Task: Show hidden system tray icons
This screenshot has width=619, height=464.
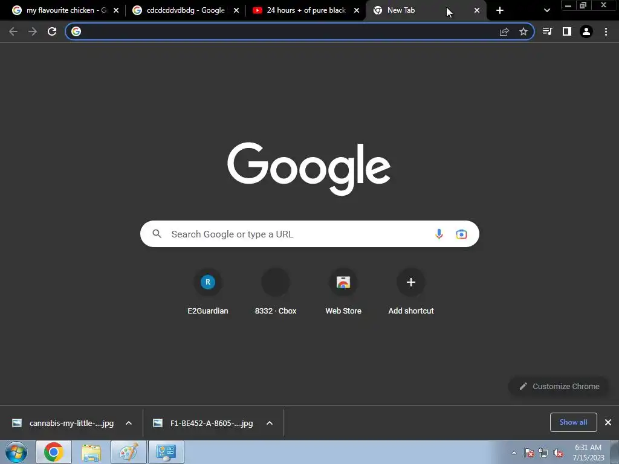Action: click(514, 453)
